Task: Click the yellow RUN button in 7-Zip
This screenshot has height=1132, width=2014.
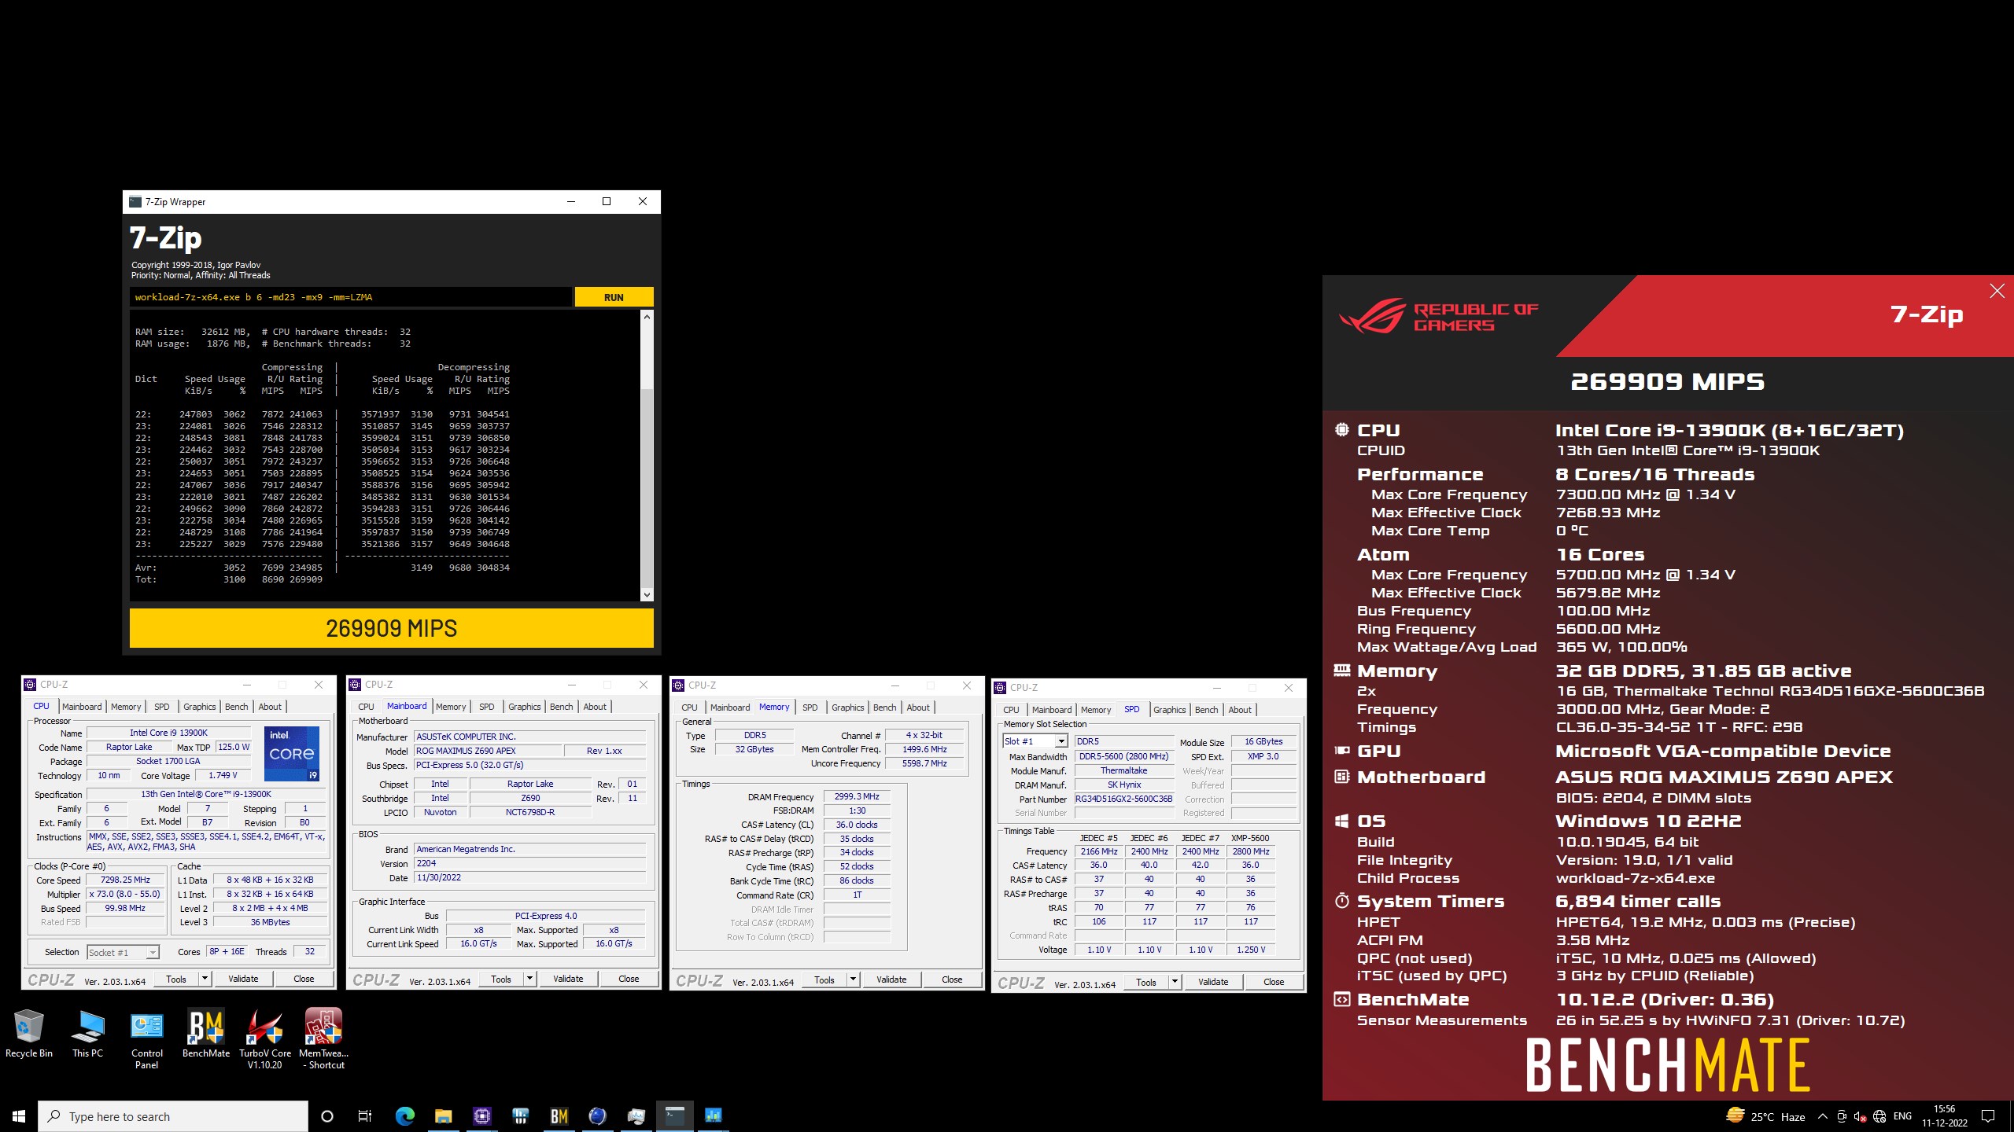Action: [x=614, y=297]
